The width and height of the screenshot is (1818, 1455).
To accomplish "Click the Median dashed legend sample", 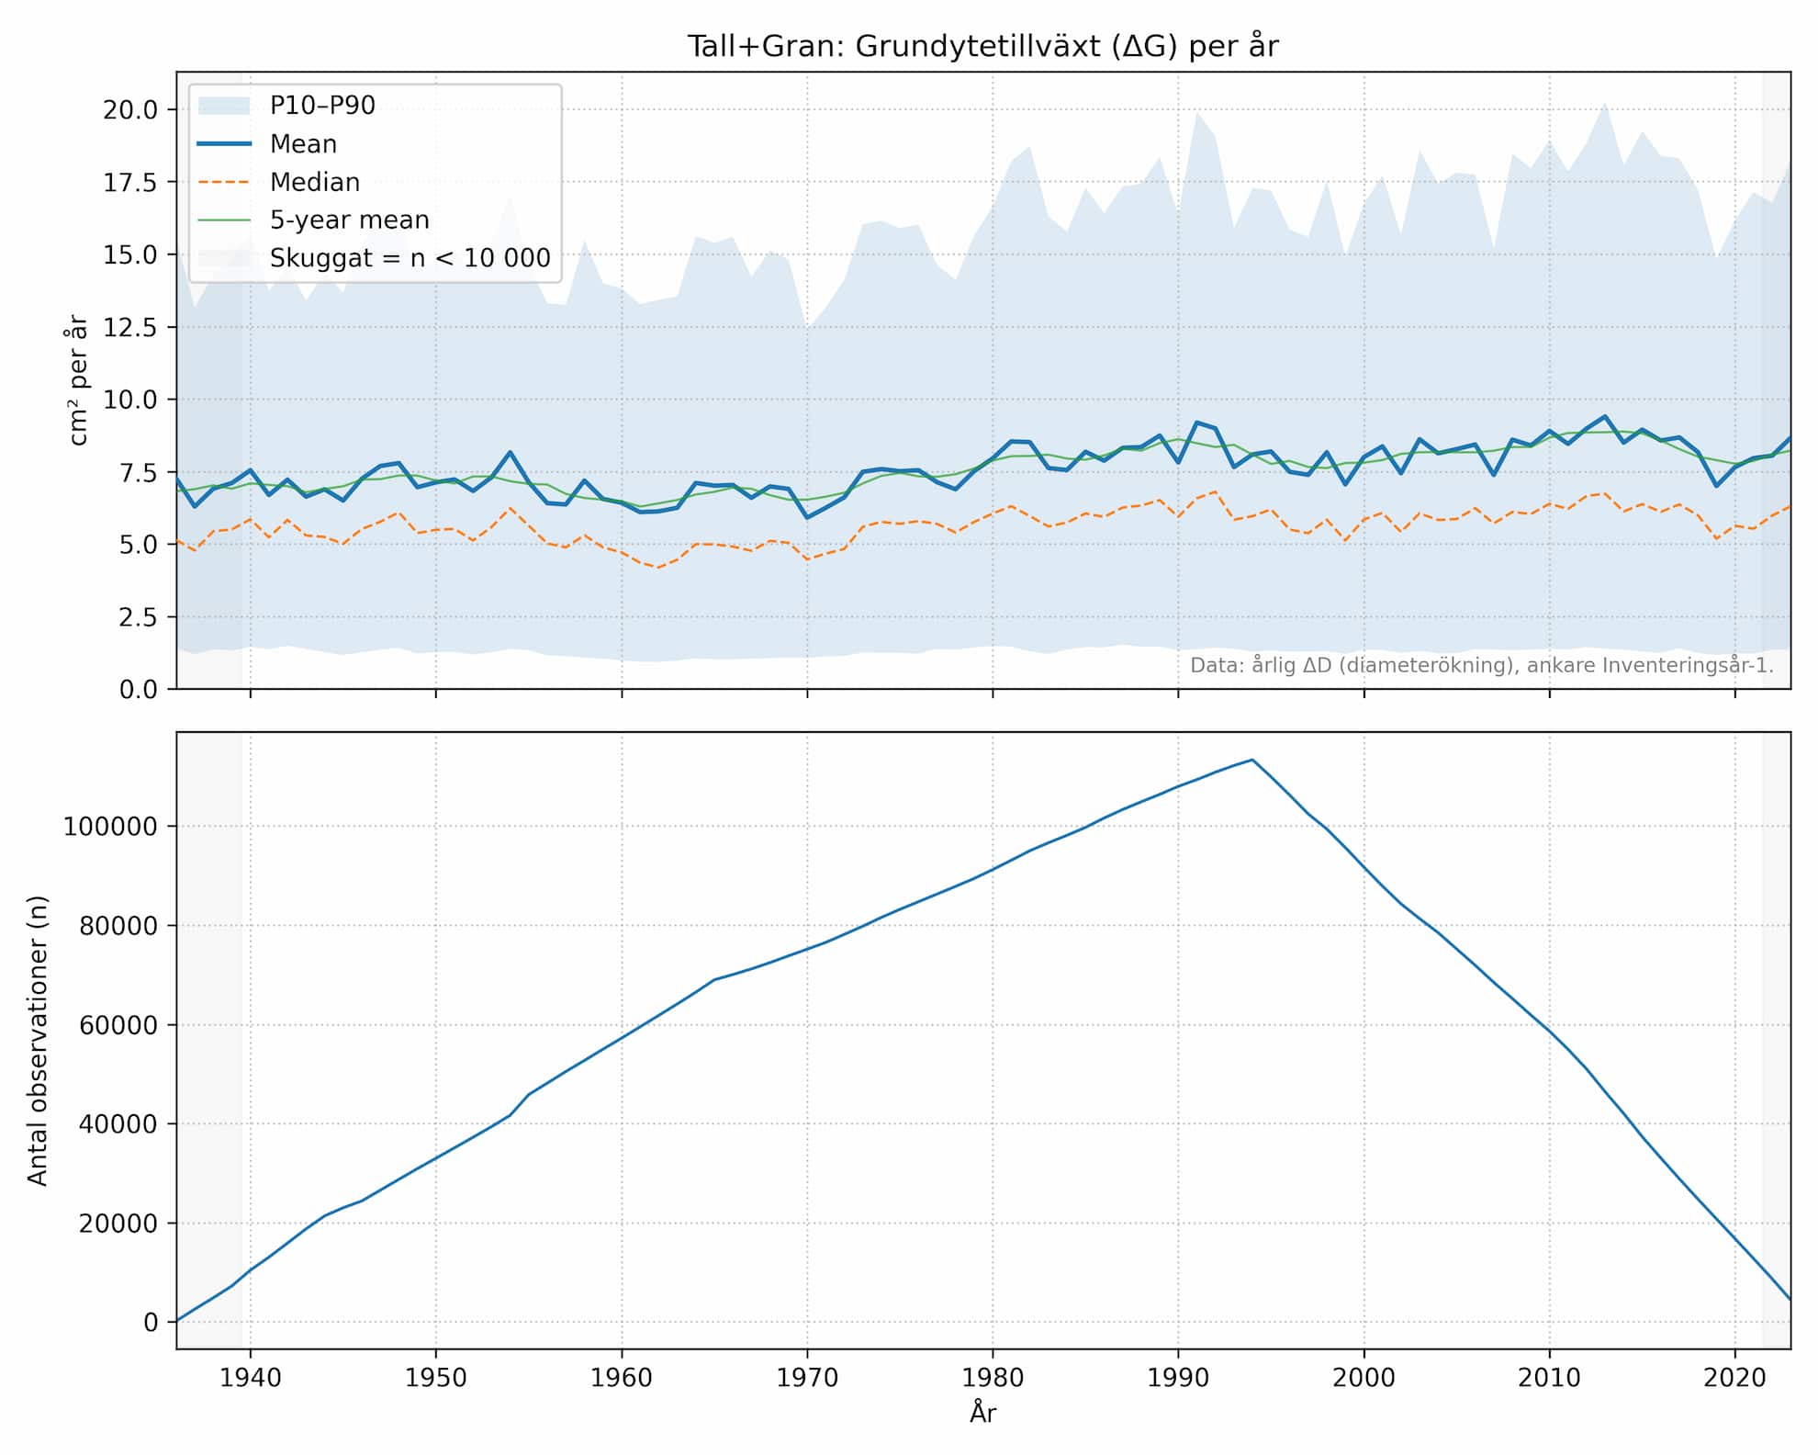I will 224,182.
